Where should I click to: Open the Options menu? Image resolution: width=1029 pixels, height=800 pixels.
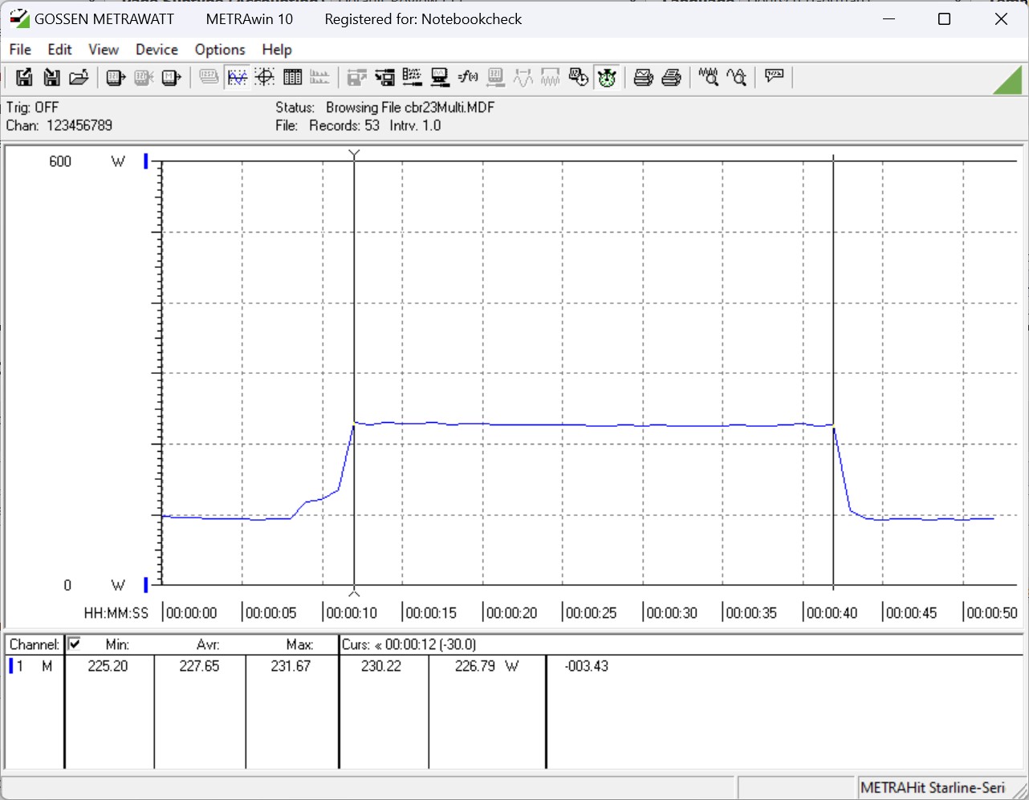coord(219,50)
